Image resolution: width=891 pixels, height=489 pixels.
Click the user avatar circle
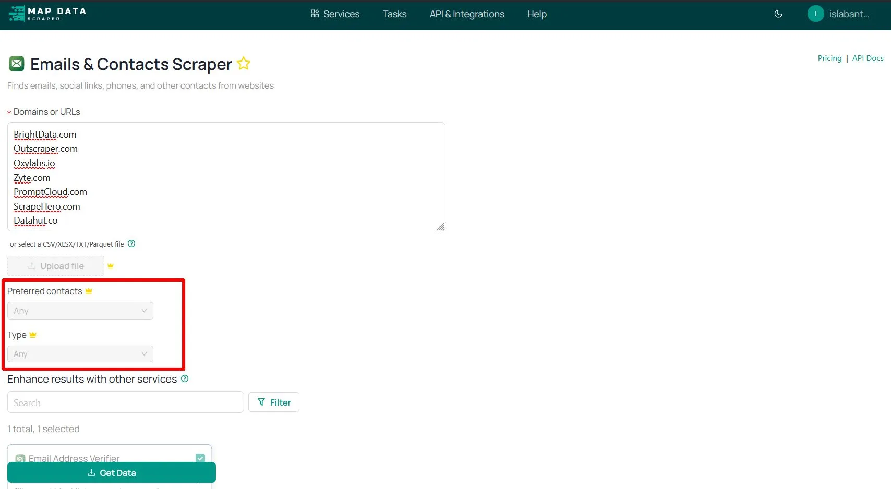pyautogui.click(x=815, y=14)
